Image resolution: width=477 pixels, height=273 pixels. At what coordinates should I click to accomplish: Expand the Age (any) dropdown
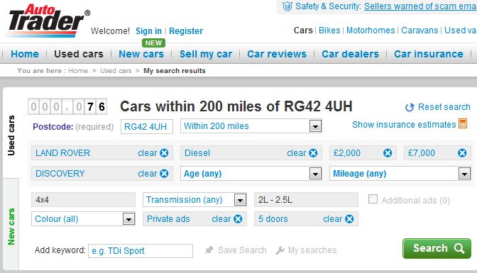(x=251, y=174)
